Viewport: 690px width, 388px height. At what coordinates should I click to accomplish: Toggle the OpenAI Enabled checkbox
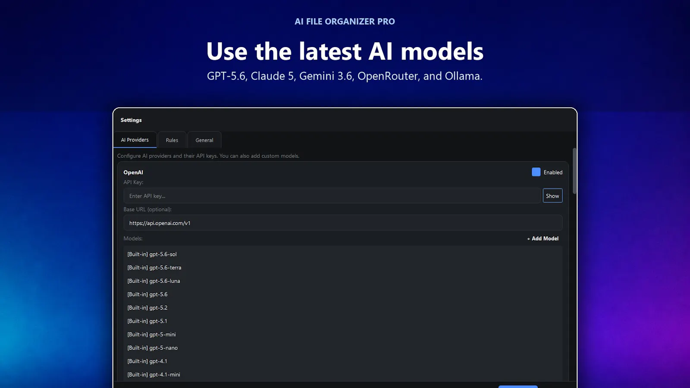(x=536, y=172)
